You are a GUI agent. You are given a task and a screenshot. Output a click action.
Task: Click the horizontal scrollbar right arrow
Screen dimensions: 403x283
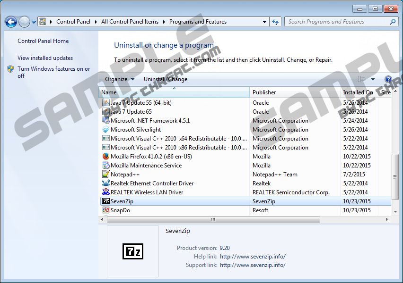(x=387, y=219)
